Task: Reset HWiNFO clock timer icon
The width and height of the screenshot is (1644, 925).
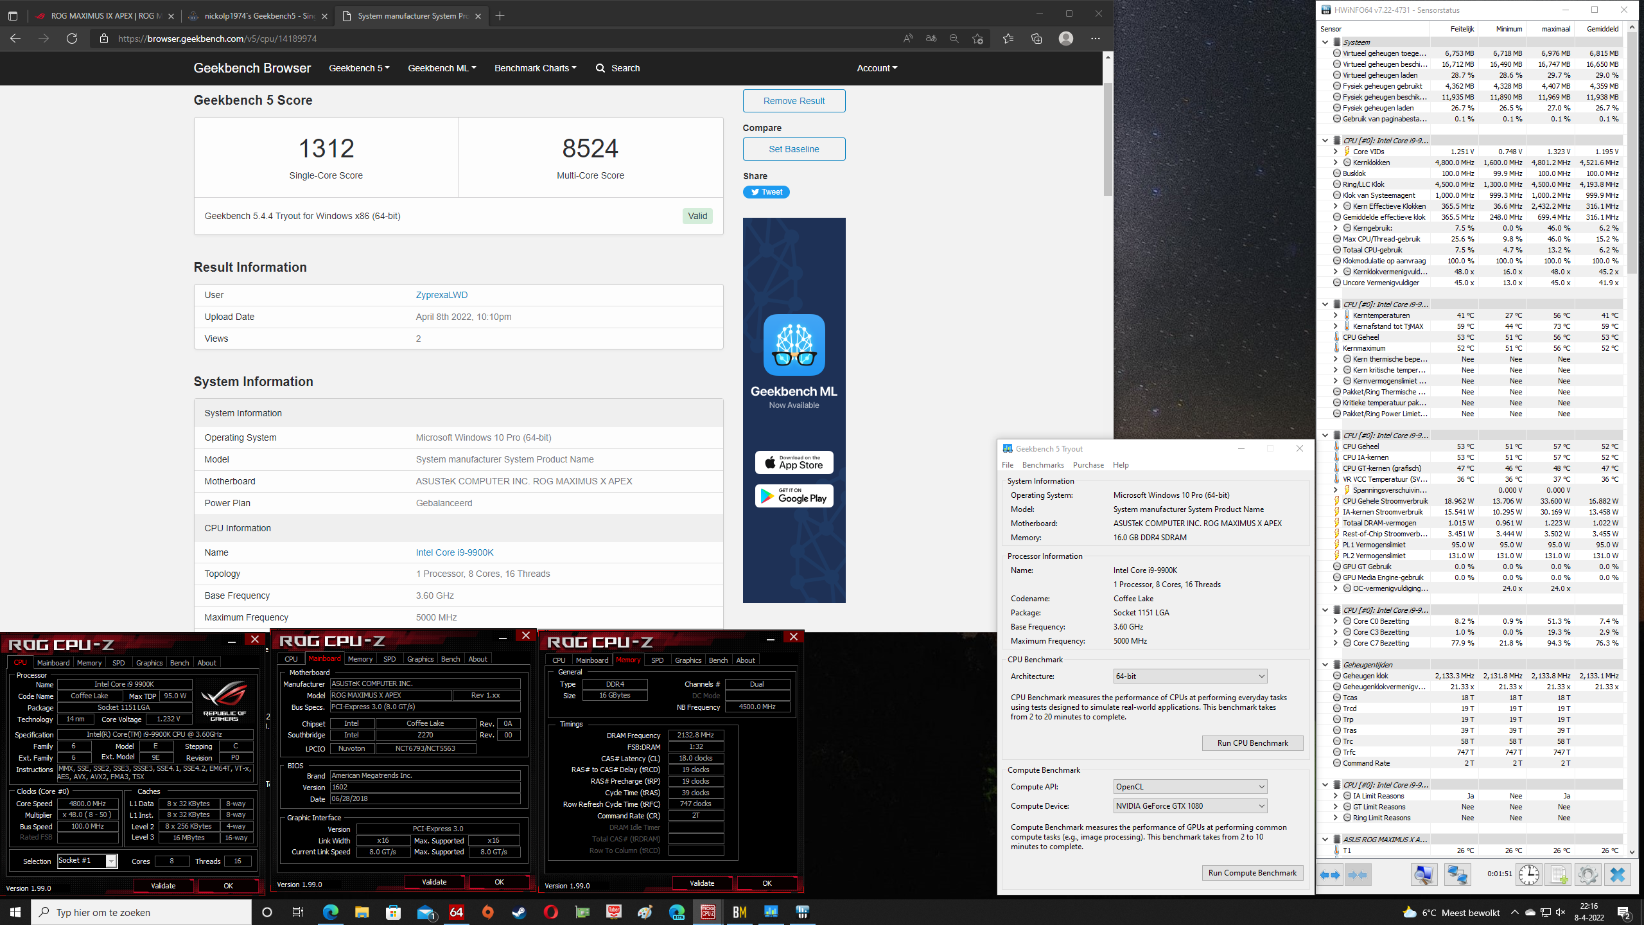Action: (x=1529, y=875)
